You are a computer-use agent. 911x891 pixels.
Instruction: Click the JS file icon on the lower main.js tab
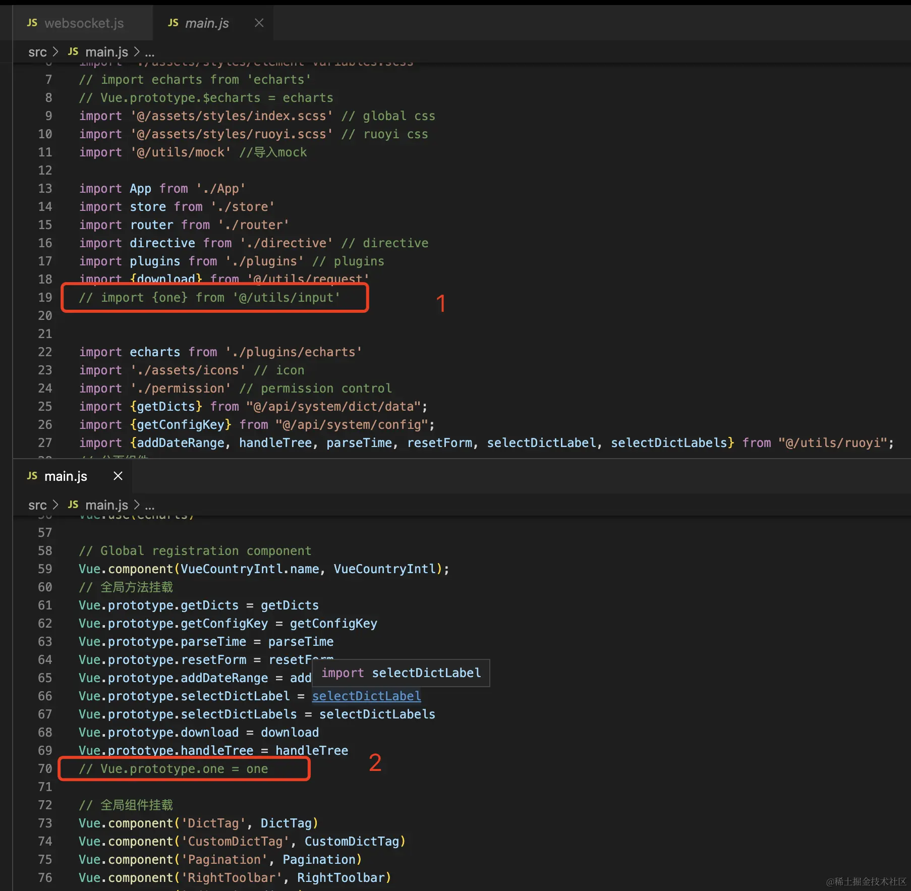(32, 476)
